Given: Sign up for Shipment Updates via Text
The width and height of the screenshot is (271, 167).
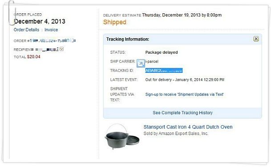Looking at the screenshot, I should pyautogui.click(x=184, y=94).
